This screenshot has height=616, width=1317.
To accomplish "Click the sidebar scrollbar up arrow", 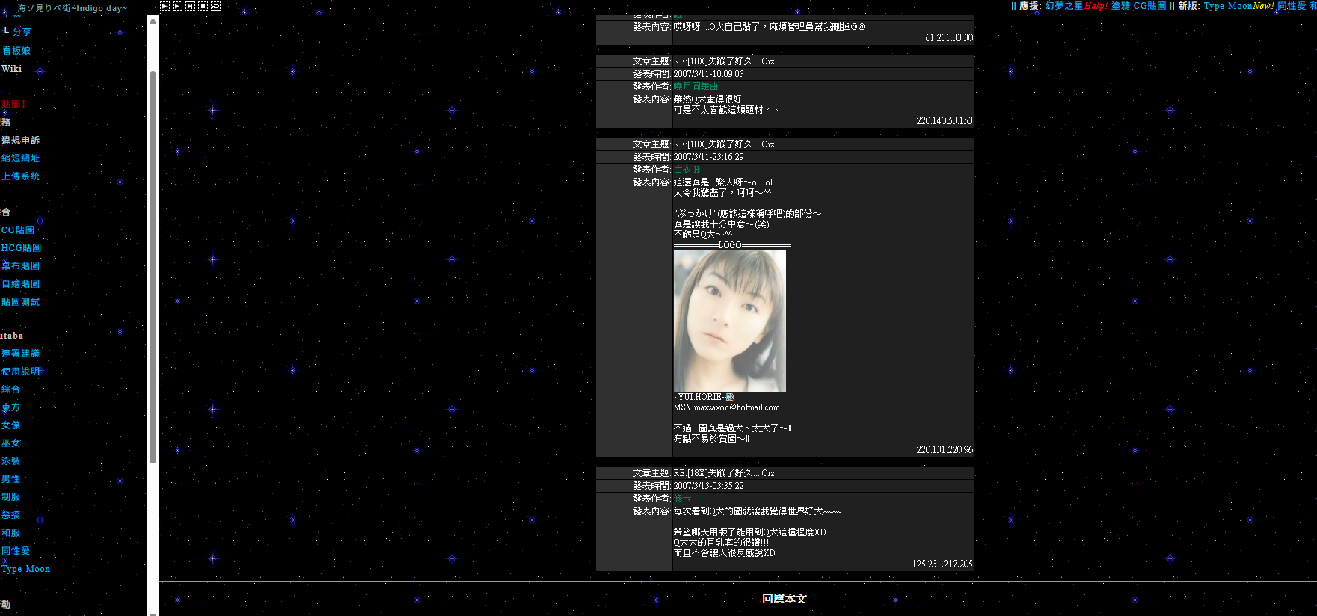I will pos(153,21).
